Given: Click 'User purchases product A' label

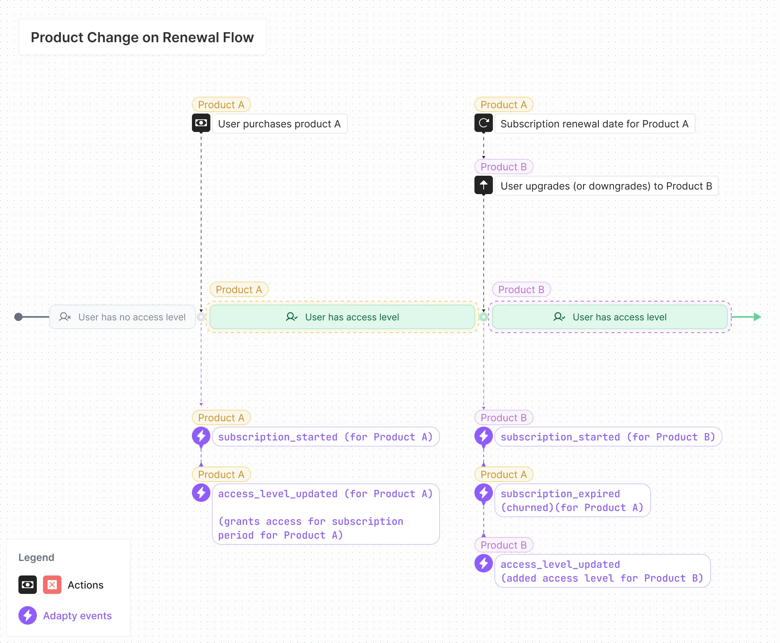Looking at the screenshot, I should pyautogui.click(x=279, y=124).
